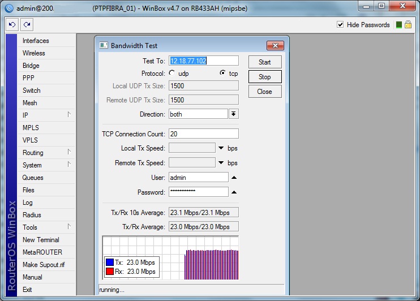Click the redo arrow toolbar icon

tap(27, 25)
